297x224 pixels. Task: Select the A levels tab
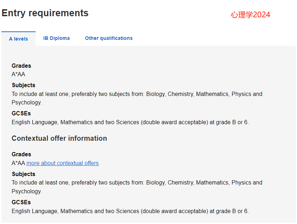(x=18, y=39)
